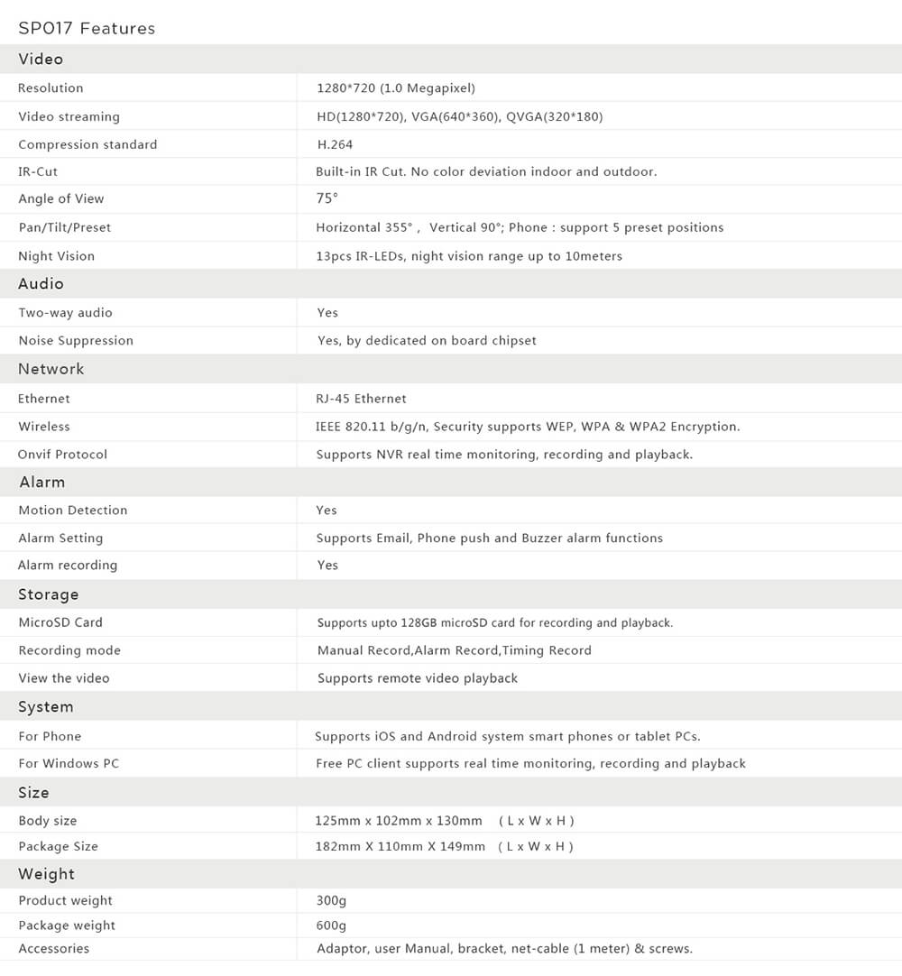This screenshot has height=976, width=902.
Task: Select the Pan/Tilt/Preset row label
Action: [x=64, y=227]
